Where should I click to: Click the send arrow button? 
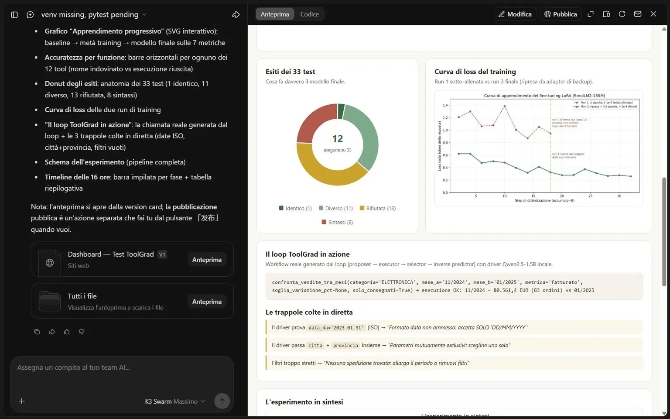222,401
